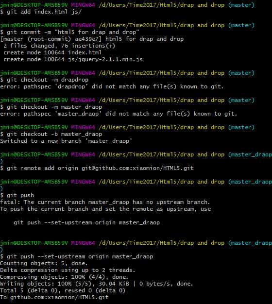Click the error line mentioning pathspec 'master_draop'

point(119,114)
